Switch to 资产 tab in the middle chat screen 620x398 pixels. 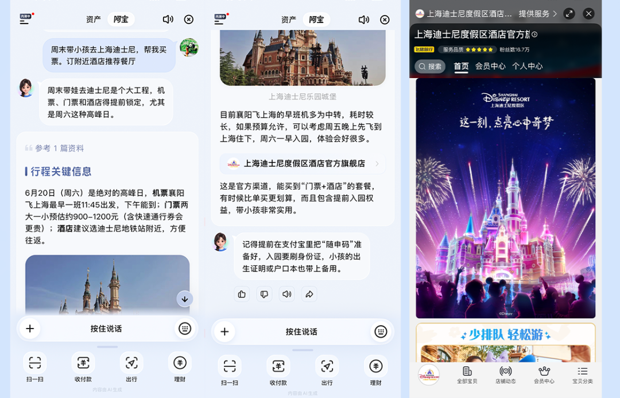pos(289,19)
